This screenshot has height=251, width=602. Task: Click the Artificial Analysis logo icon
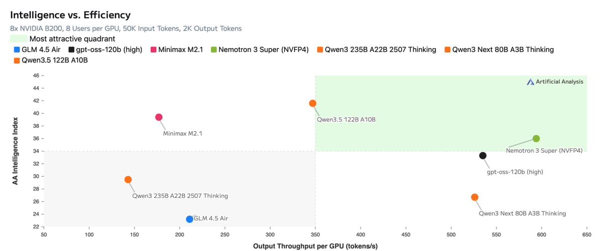pyautogui.click(x=530, y=82)
